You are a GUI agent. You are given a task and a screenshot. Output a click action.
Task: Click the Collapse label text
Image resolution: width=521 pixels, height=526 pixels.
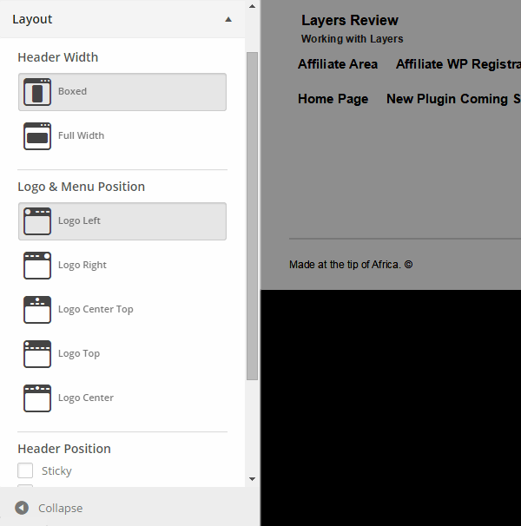pos(61,509)
